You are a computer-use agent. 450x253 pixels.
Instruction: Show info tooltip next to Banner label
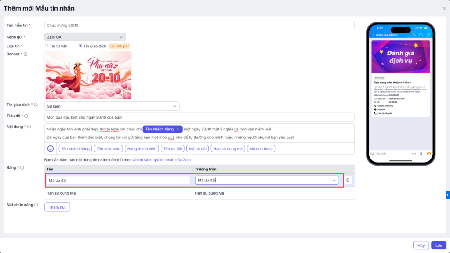pyautogui.click(x=25, y=54)
